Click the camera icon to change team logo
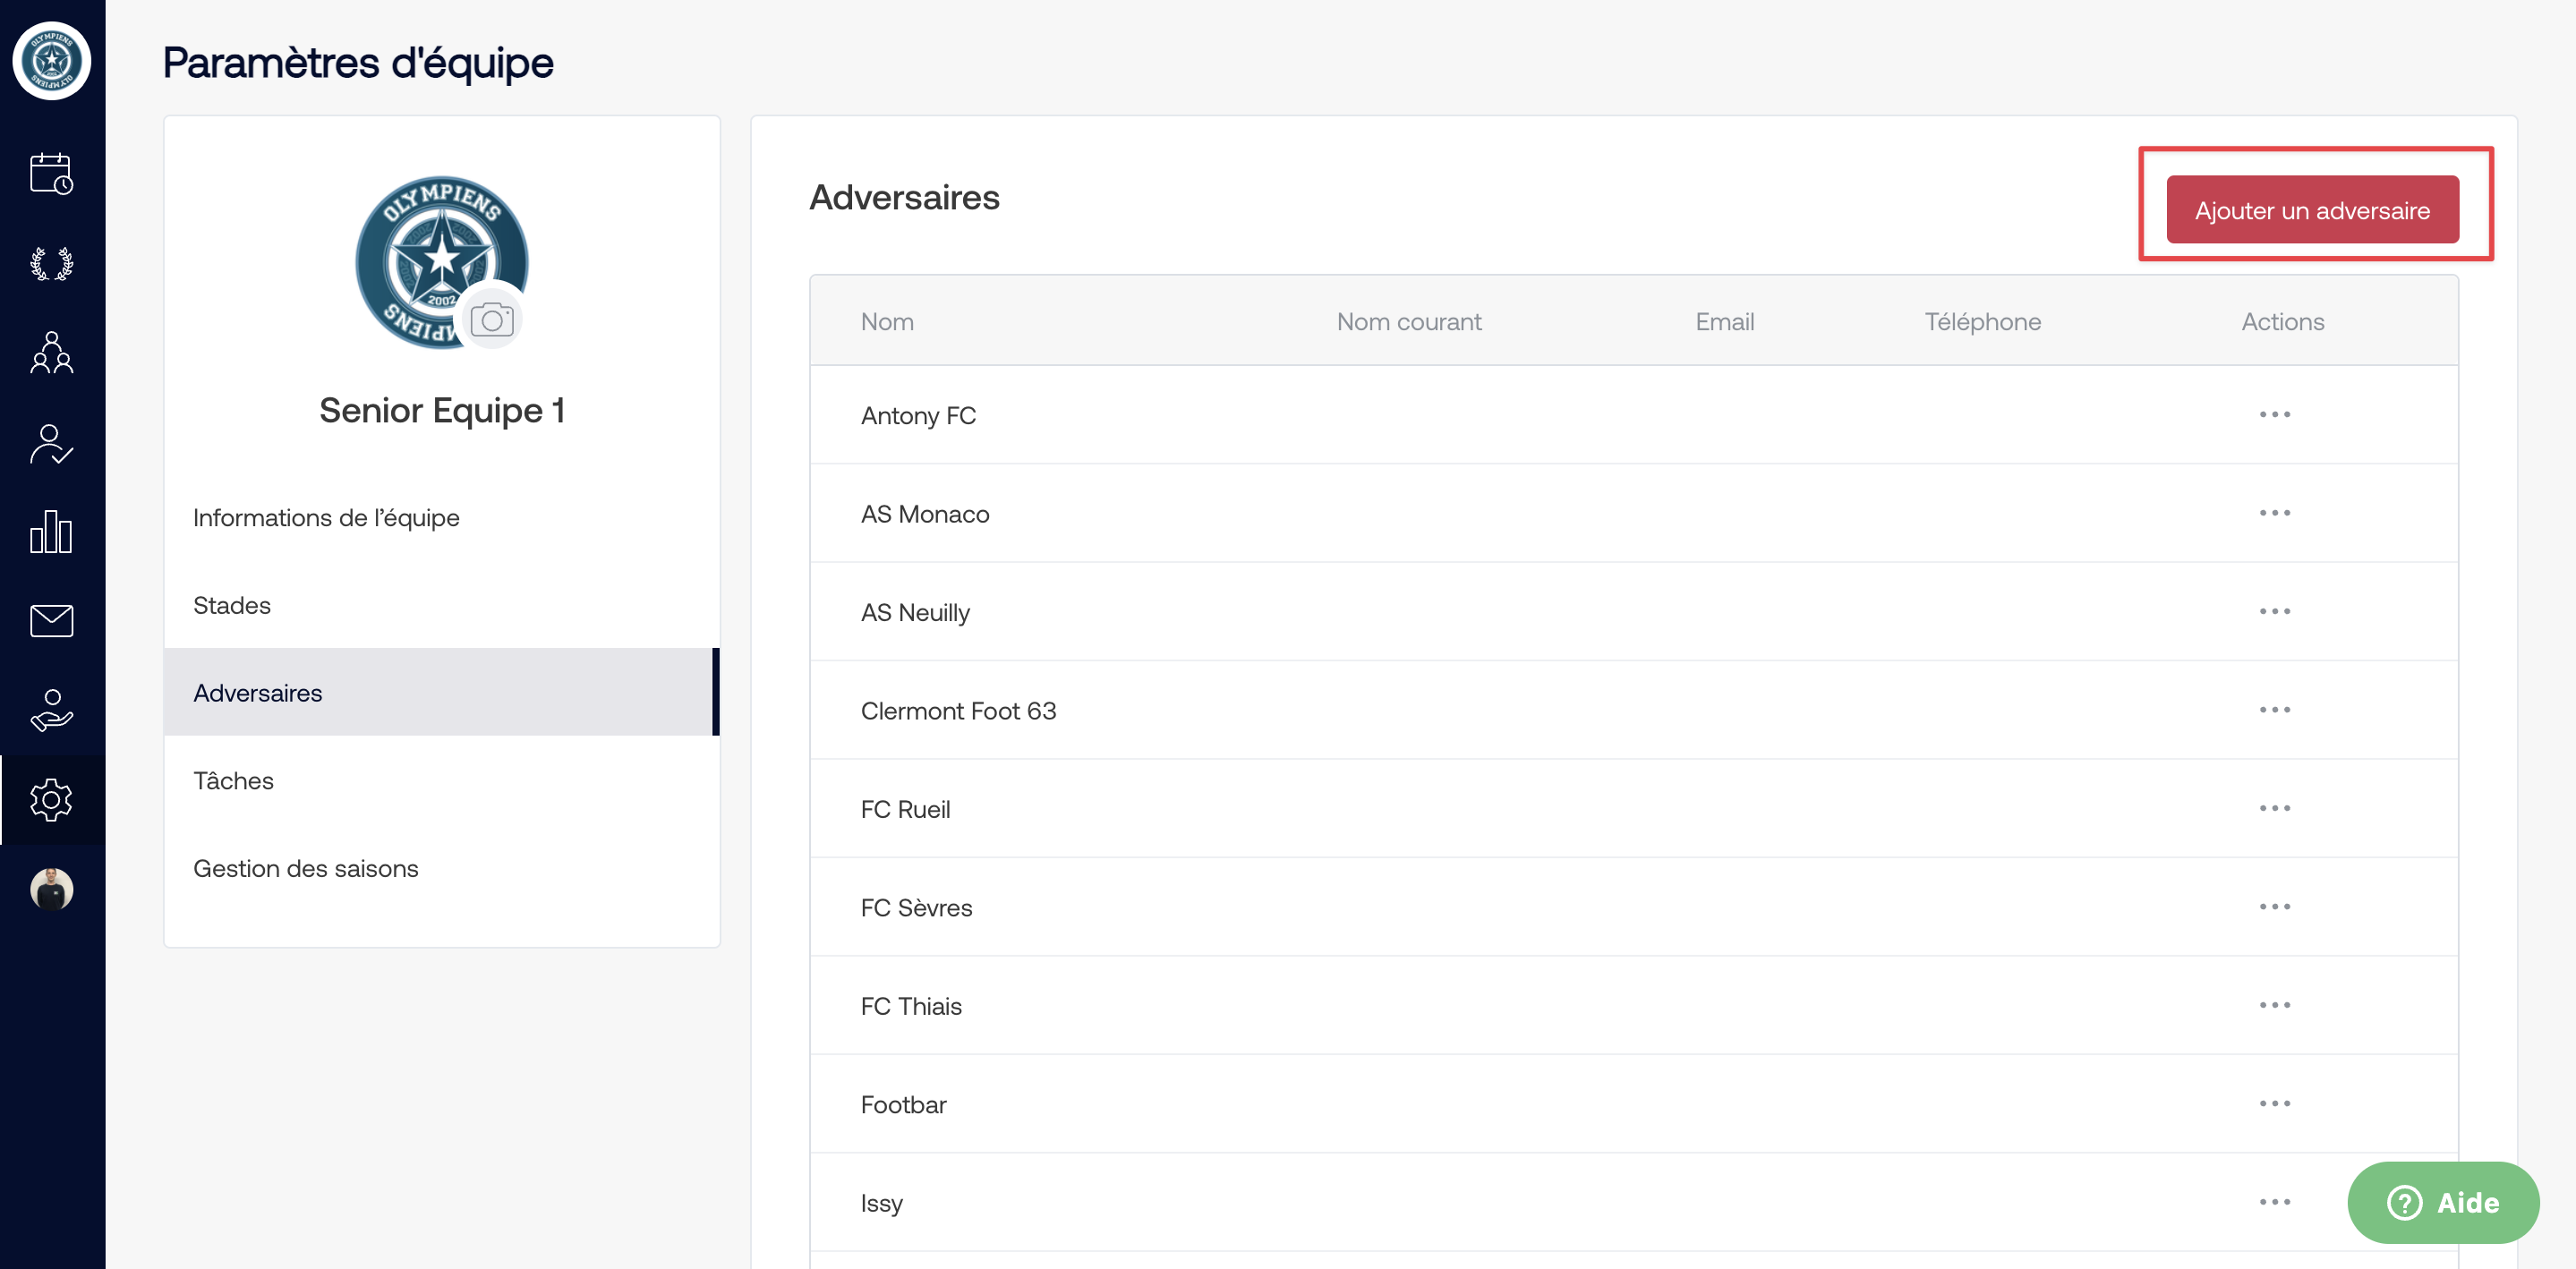This screenshot has width=2576, height=1269. [491, 320]
